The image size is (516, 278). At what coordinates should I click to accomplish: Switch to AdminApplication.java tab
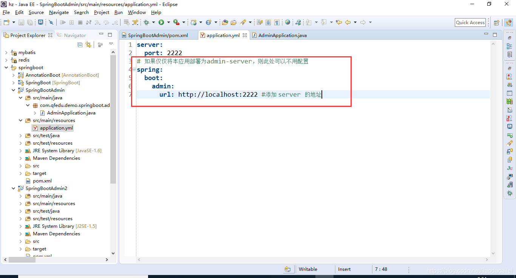[279, 35]
